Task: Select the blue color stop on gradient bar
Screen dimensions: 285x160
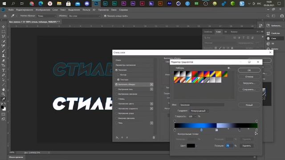Action: 201,130
